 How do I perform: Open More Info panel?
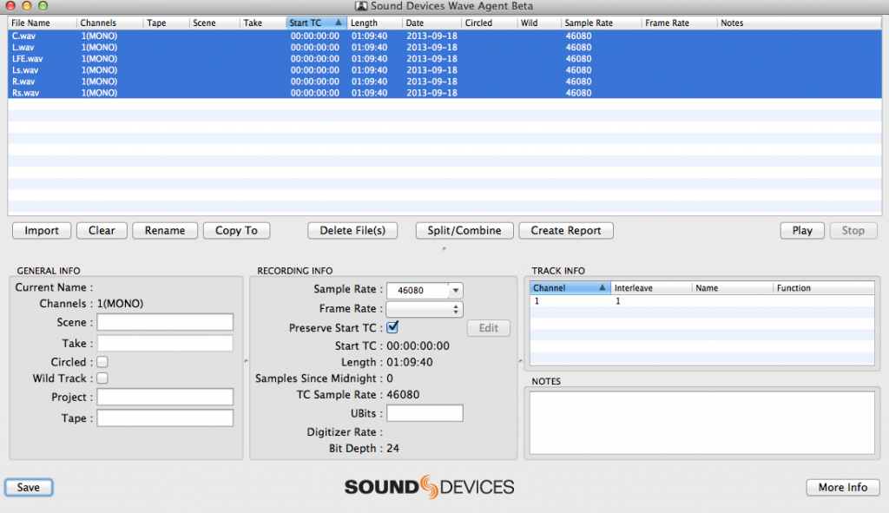coord(842,488)
